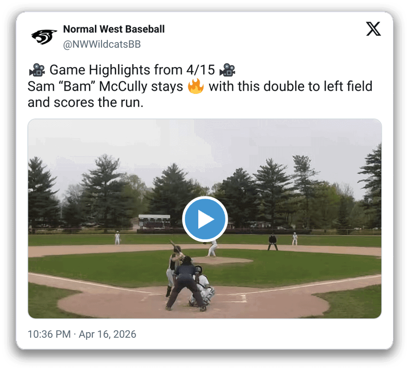409x370 pixels.
Task: Click the pitcher on the mound
Action: [213, 248]
